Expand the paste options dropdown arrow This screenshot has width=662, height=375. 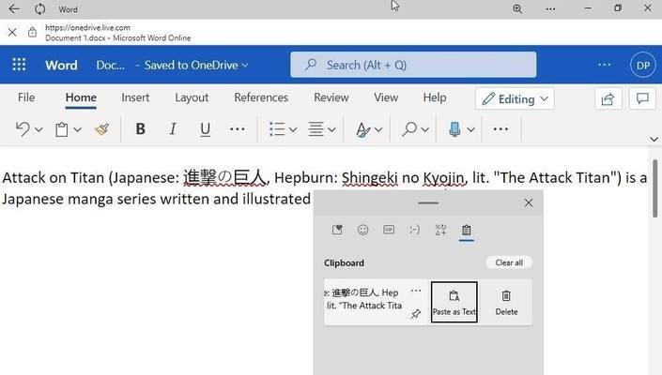(77, 129)
